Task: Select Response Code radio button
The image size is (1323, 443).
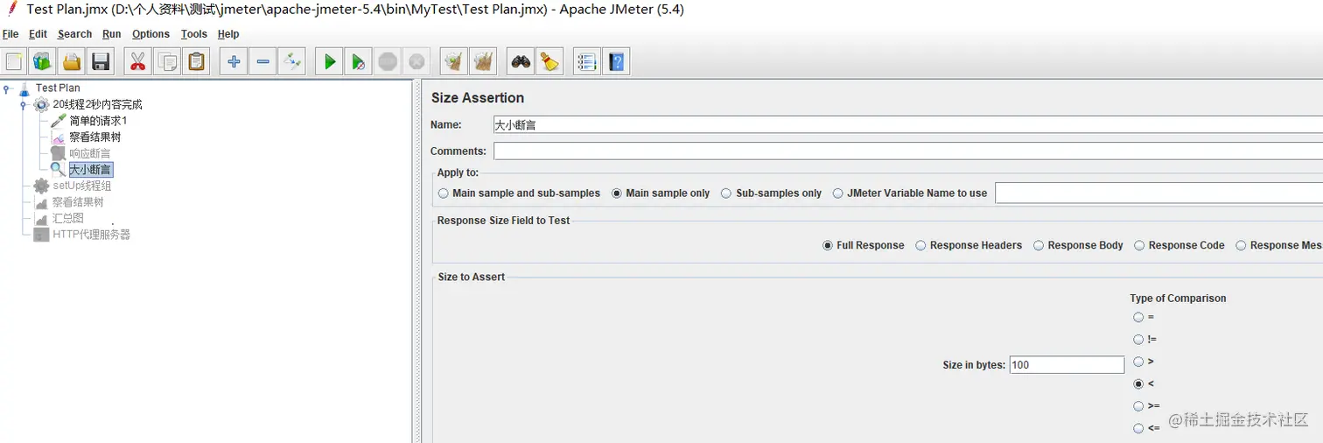Action: tap(1139, 246)
